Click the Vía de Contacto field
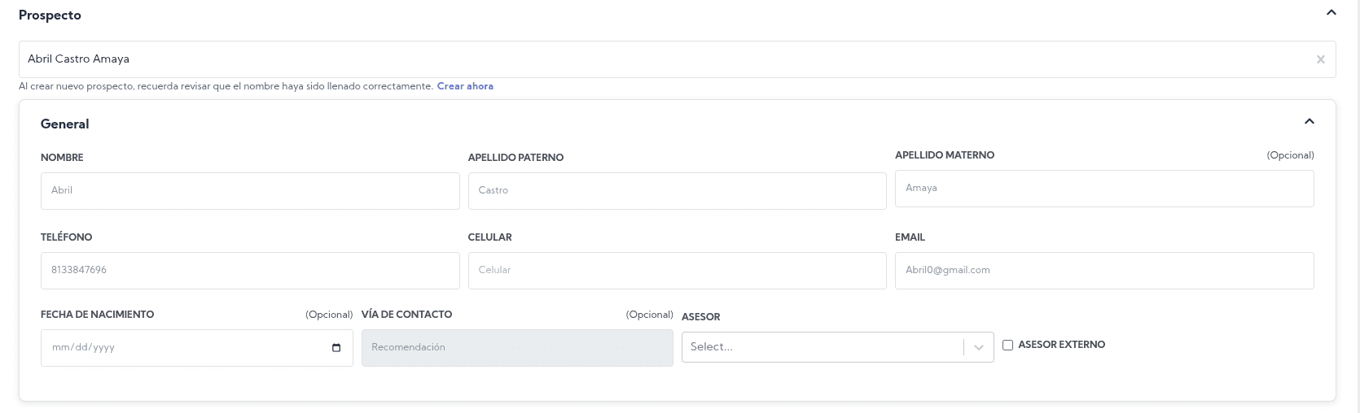 (517, 347)
